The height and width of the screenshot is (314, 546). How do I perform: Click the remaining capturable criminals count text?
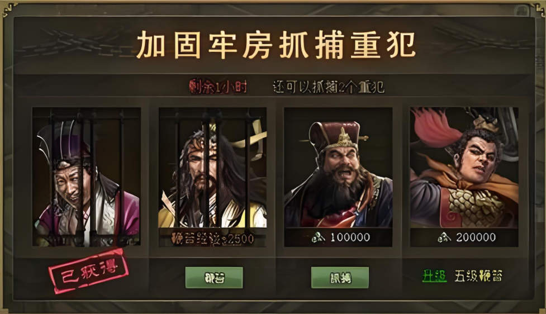click(329, 87)
